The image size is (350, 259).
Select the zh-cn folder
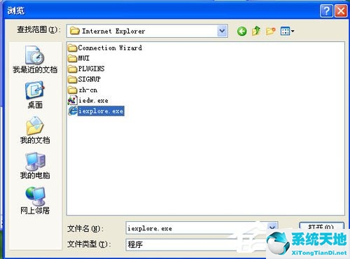coord(83,90)
